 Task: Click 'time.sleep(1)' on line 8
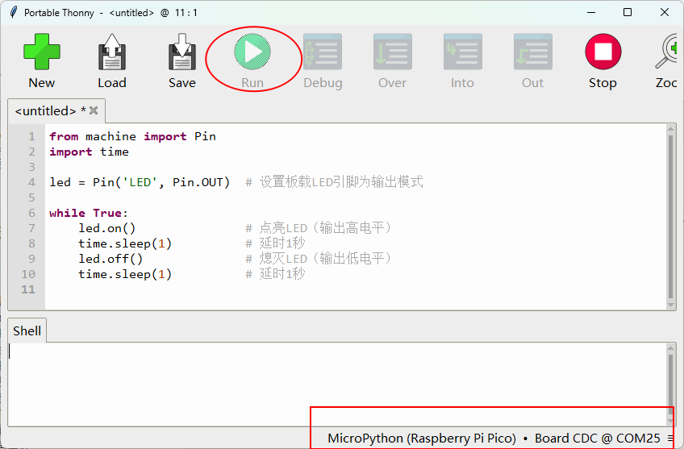pos(125,243)
